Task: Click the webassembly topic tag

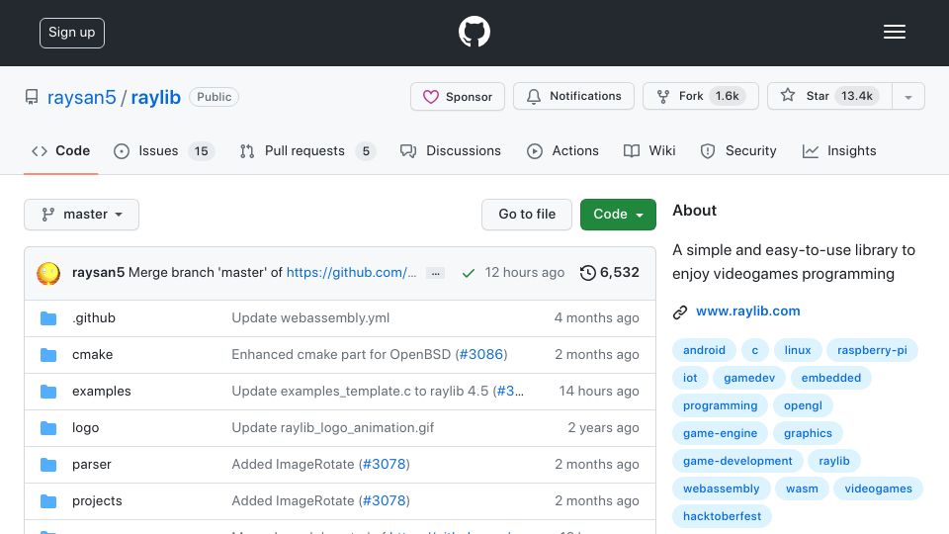Action: tap(722, 489)
